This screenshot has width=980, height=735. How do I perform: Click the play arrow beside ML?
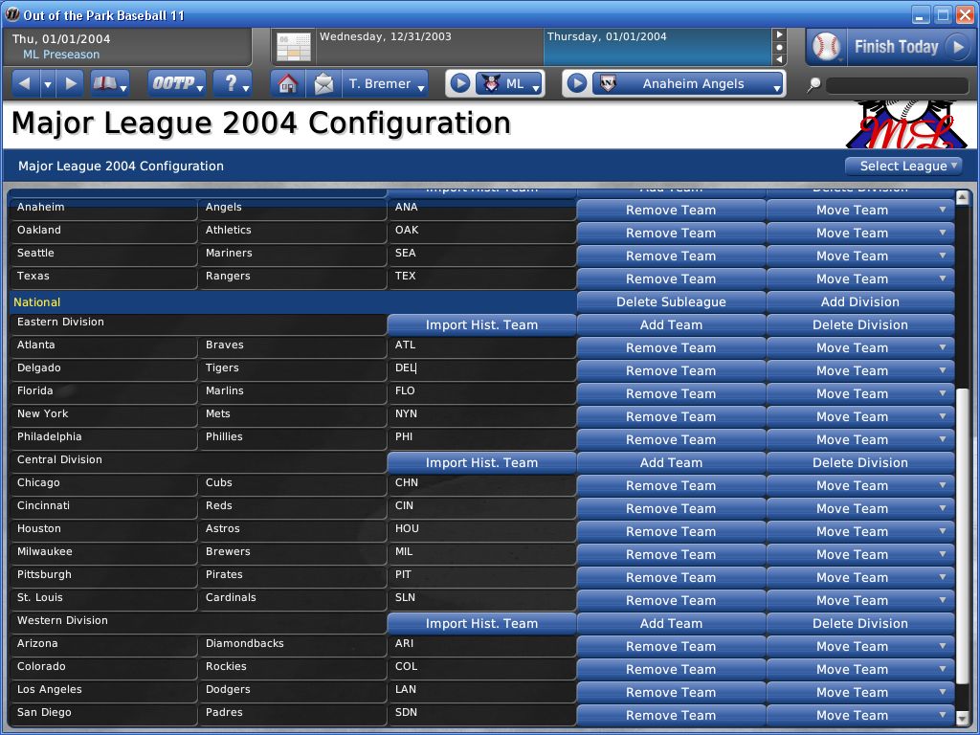(x=460, y=83)
